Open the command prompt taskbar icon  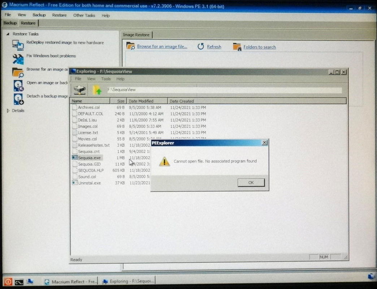(x=19, y=282)
